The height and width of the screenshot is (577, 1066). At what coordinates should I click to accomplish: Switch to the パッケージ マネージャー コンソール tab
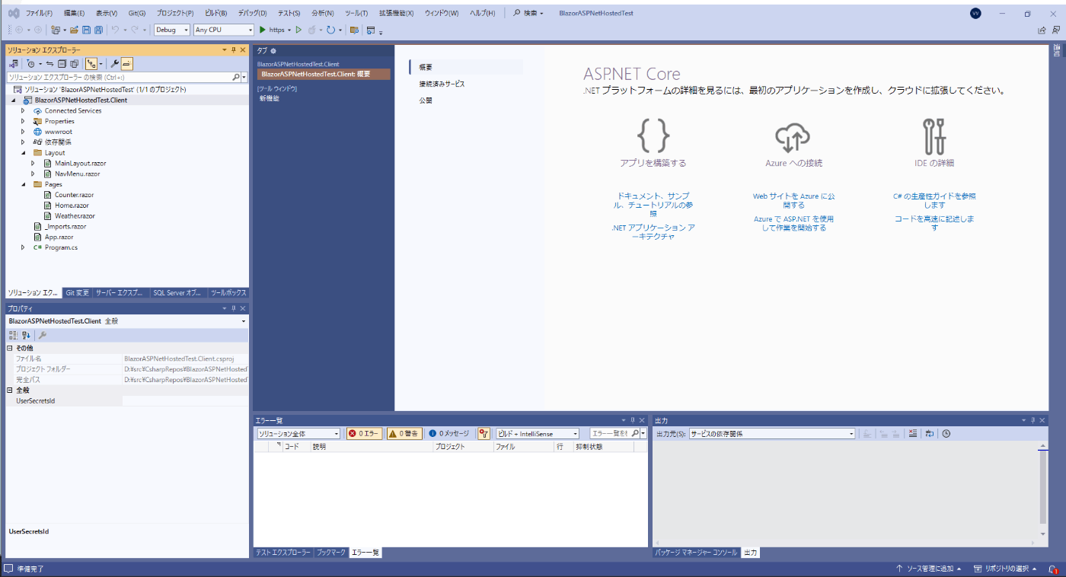(x=696, y=553)
